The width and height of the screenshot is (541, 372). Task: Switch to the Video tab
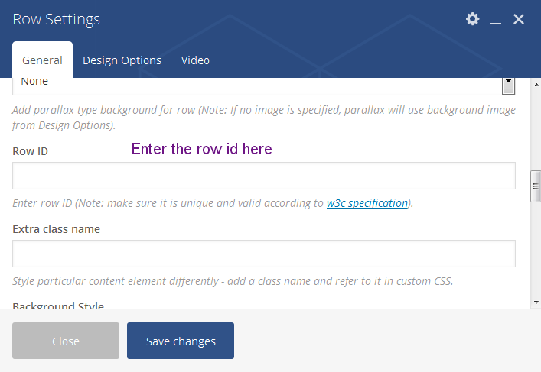tap(195, 60)
